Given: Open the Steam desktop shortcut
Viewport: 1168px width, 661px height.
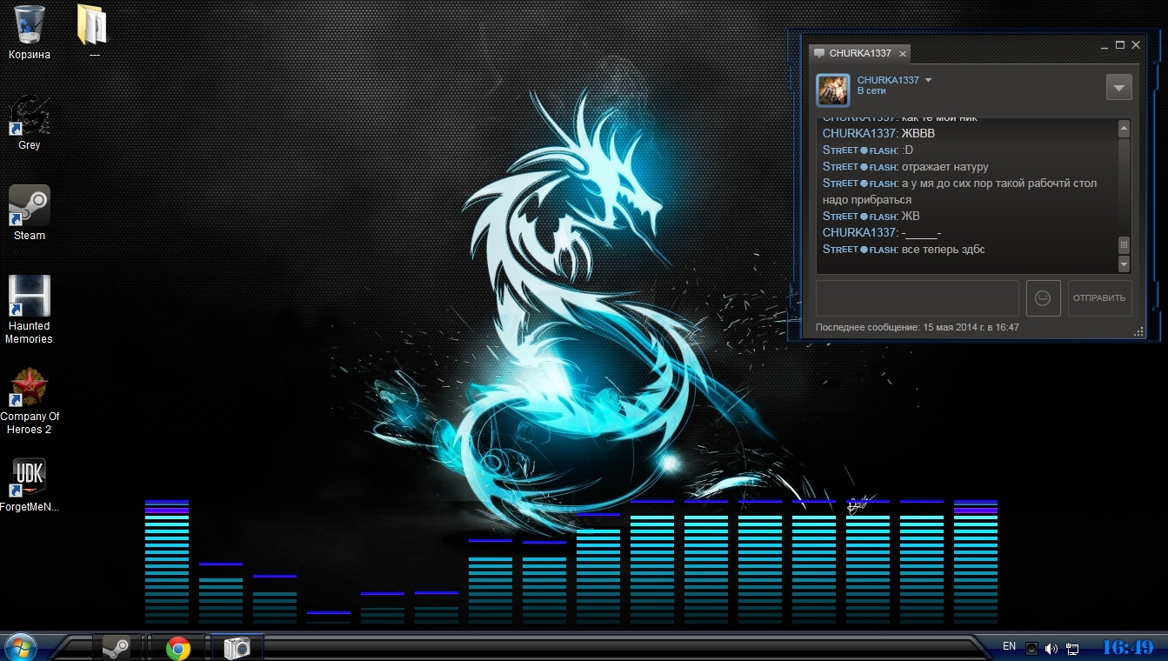Looking at the screenshot, I should [x=30, y=212].
